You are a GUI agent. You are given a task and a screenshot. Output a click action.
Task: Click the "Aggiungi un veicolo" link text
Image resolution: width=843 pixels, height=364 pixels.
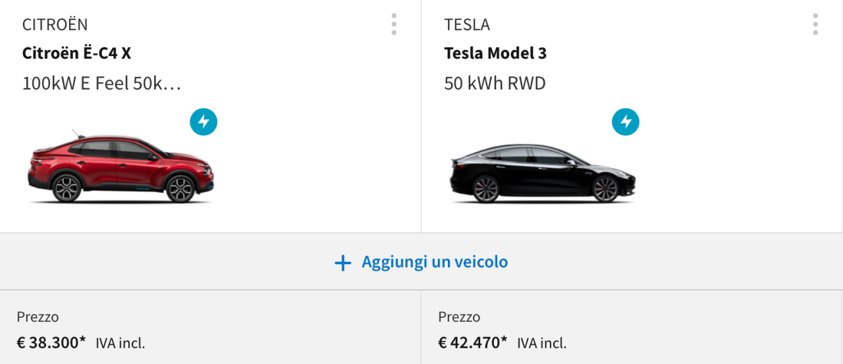(x=435, y=262)
